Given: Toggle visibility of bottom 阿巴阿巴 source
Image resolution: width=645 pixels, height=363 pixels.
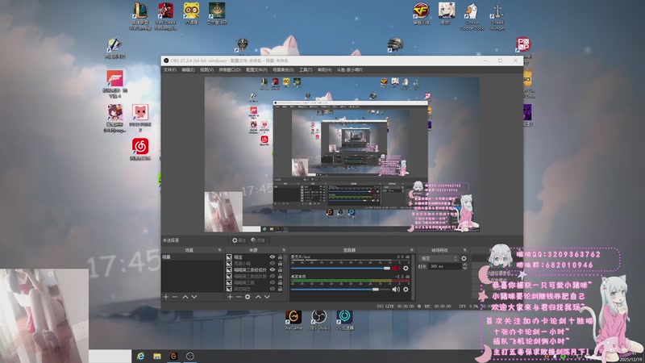Looking at the screenshot, I should [x=273, y=289].
